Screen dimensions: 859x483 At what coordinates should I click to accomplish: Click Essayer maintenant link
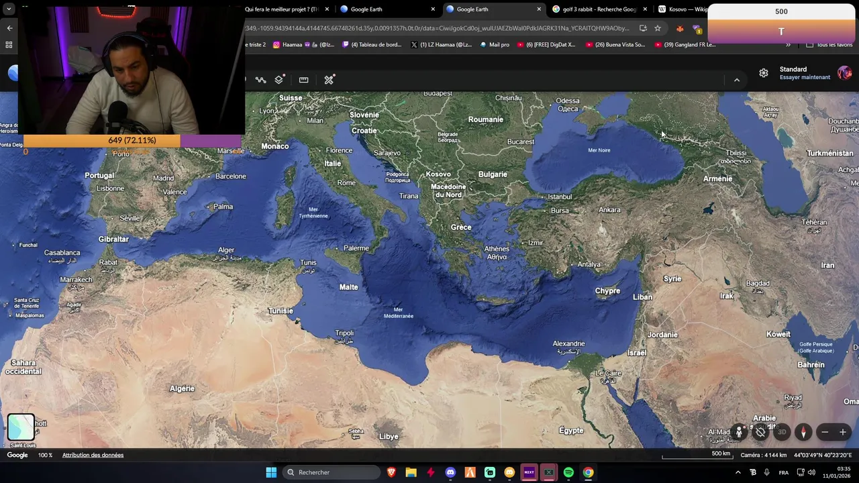[x=805, y=77]
